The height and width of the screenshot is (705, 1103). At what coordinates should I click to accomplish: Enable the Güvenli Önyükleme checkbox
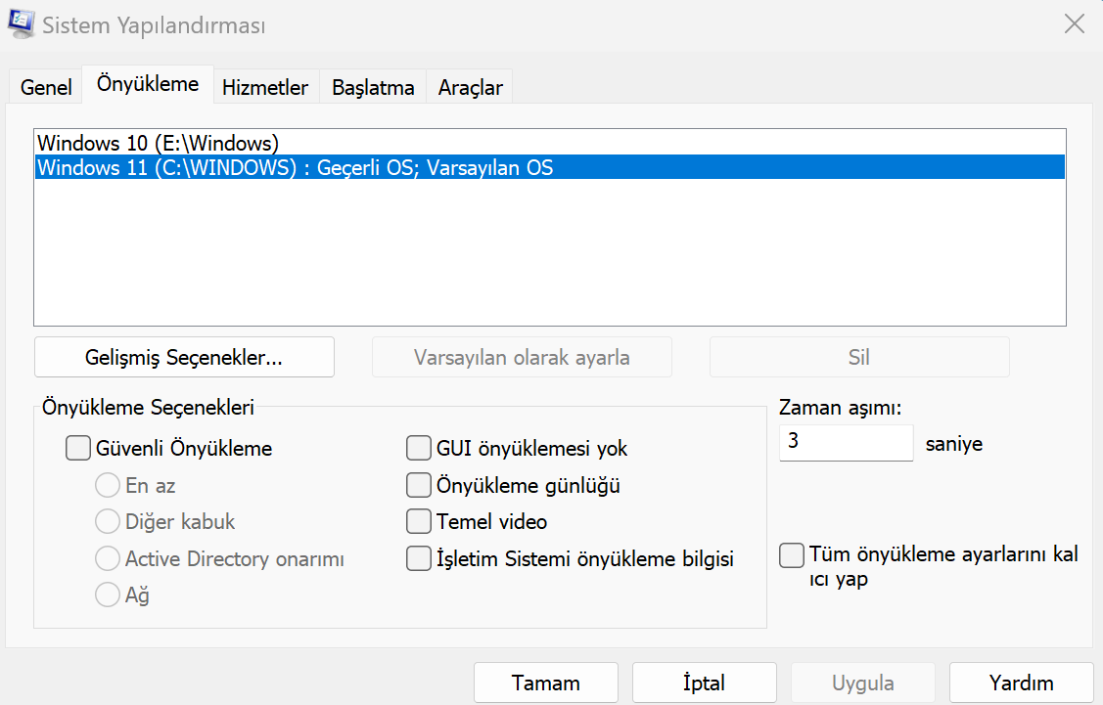(x=77, y=449)
